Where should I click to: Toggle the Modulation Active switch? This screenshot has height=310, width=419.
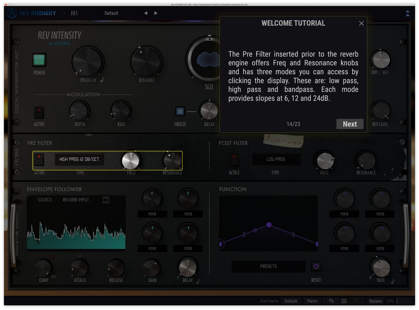tap(39, 112)
